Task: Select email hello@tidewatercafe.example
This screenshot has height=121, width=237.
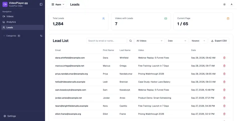Action: point(70,82)
